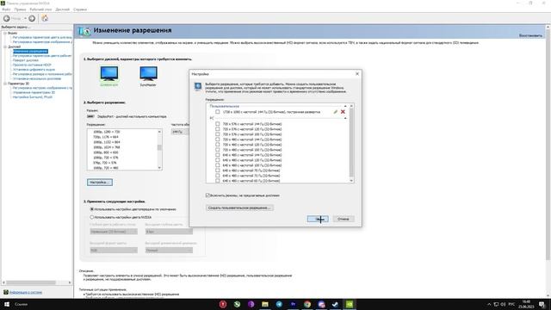Click the Настройка... button
Image resolution: width=551 pixels, height=310 pixels.
(x=100, y=183)
